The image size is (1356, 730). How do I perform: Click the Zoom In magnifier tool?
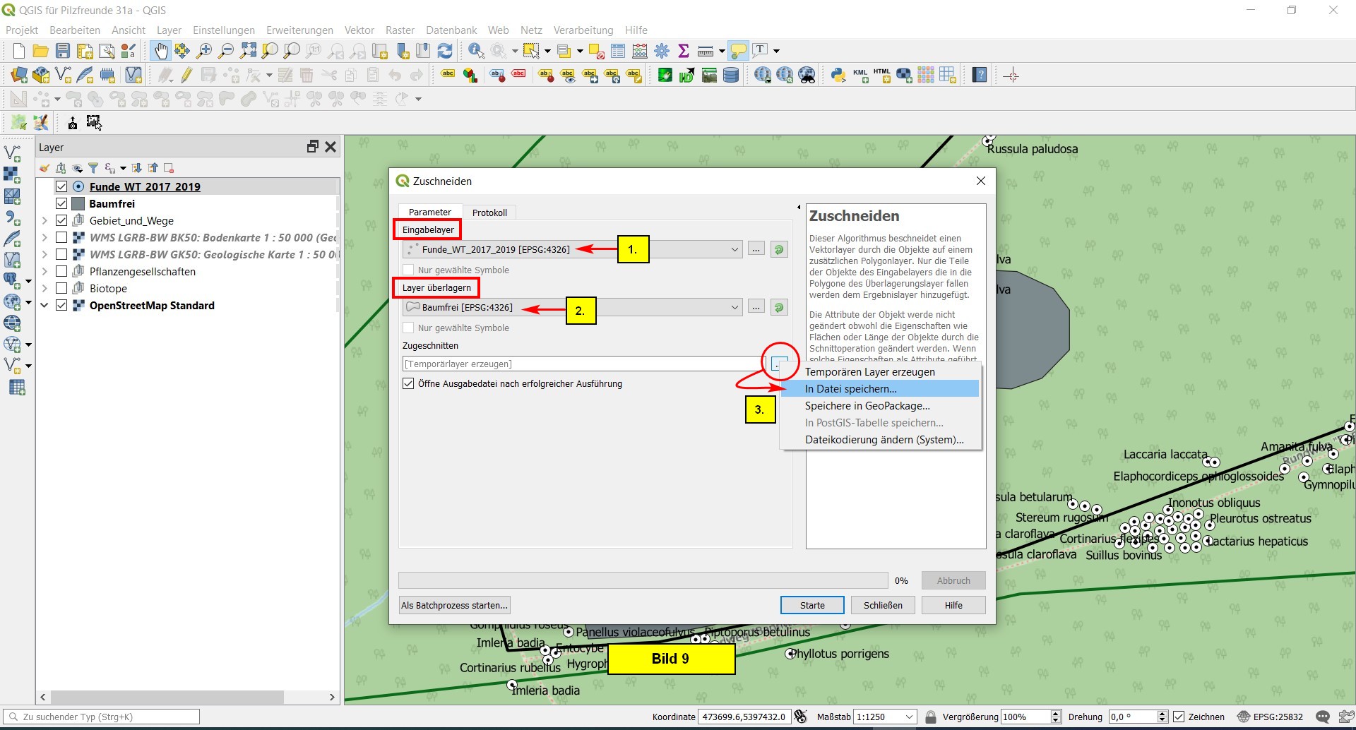click(x=204, y=51)
